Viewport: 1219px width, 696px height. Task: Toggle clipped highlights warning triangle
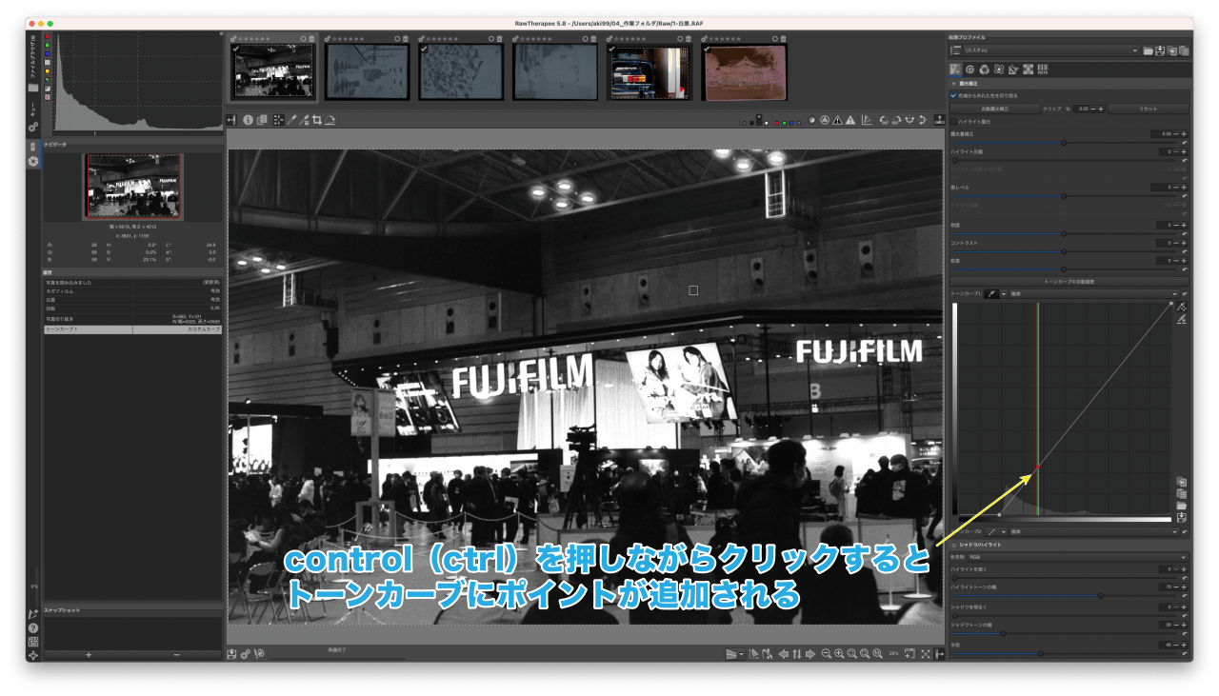coord(850,120)
